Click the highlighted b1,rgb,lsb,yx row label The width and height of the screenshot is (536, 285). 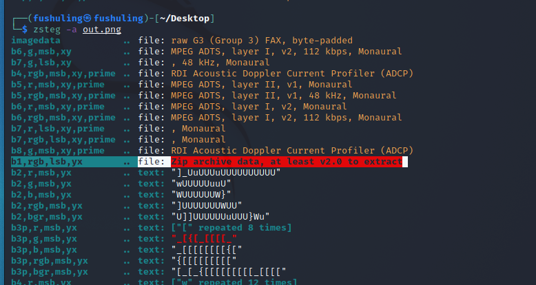(x=47, y=161)
